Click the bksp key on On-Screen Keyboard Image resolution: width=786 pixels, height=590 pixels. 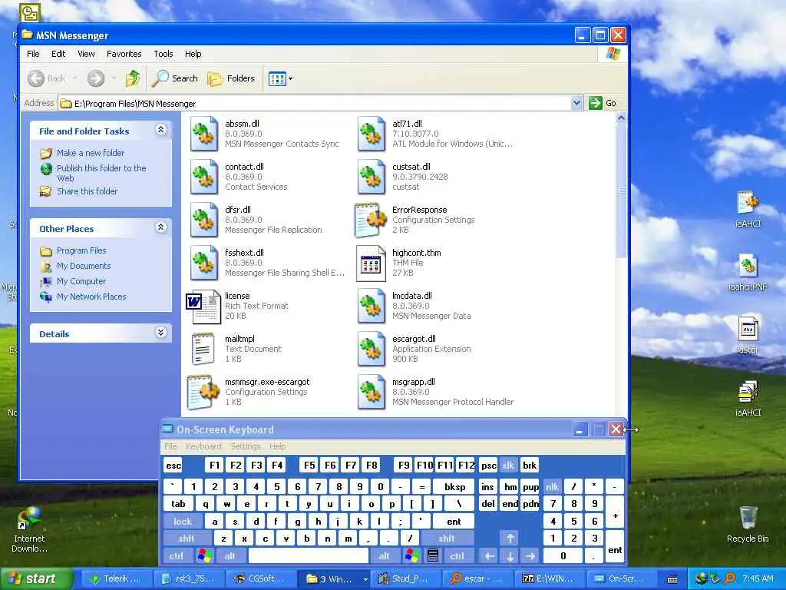[x=454, y=486]
